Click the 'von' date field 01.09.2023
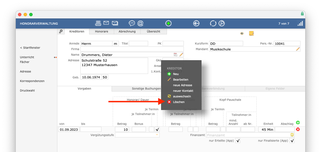The image size is (321, 152). [x=69, y=129]
